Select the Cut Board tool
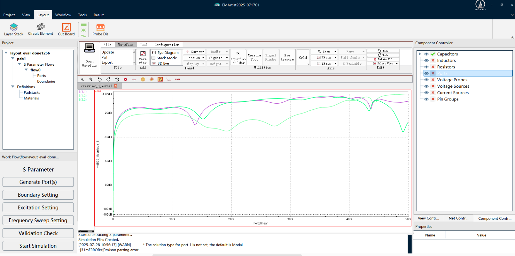Viewport: 515px width, 256px height. (66, 29)
